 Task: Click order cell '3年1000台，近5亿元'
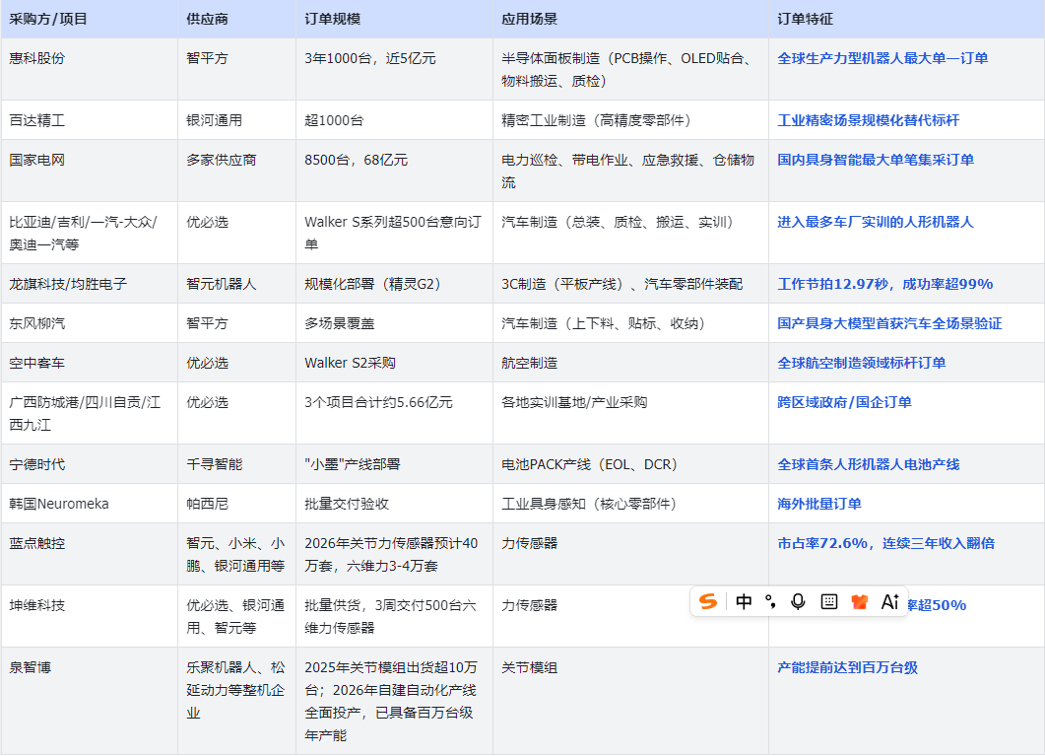(x=395, y=69)
